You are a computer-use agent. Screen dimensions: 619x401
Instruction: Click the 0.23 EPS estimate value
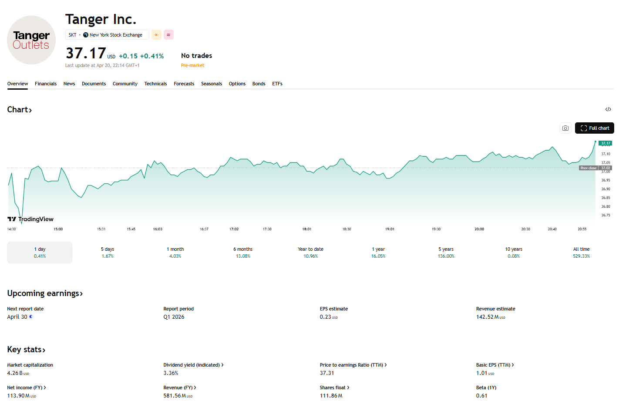pos(329,317)
